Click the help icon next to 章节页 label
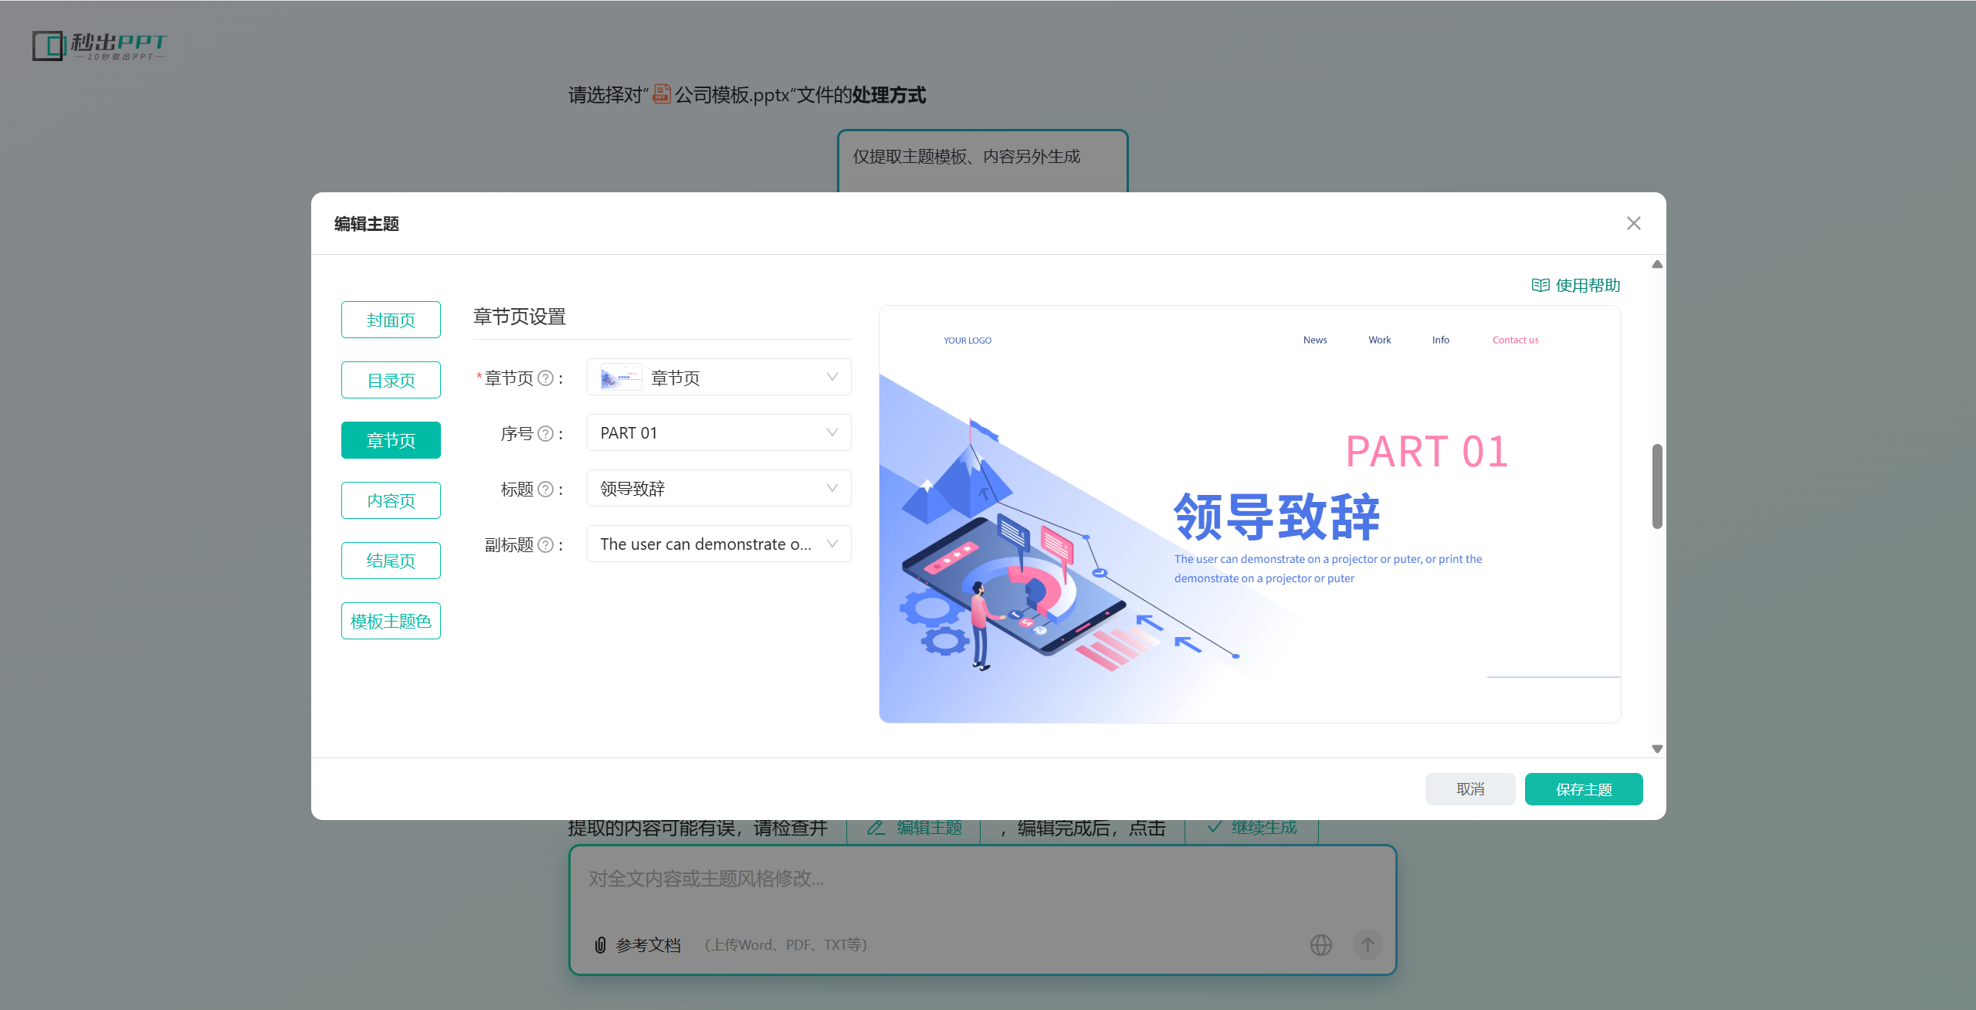1976x1010 pixels. coord(545,378)
